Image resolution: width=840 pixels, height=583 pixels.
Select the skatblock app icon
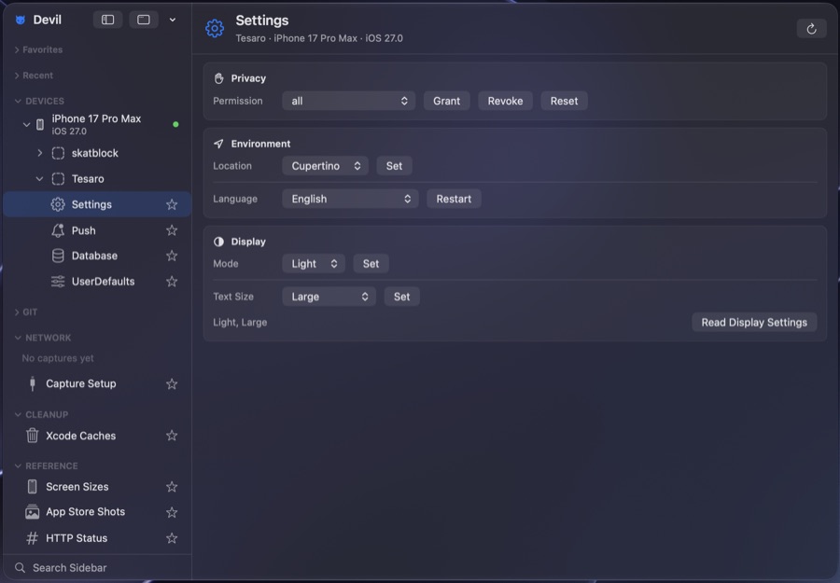pos(58,153)
